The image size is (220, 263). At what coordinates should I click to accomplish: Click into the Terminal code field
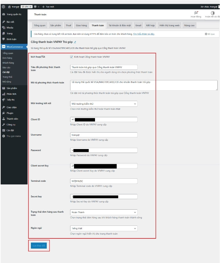point(104,181)
